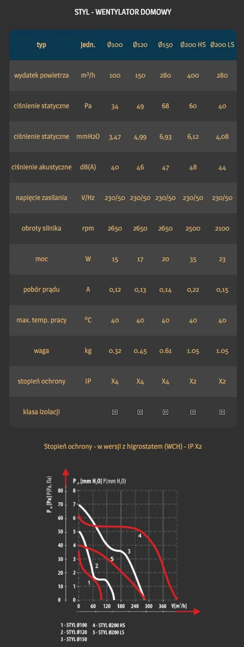244x647 pixels.
Task: Click the 'typ' header cell
Action: [41, 45]
